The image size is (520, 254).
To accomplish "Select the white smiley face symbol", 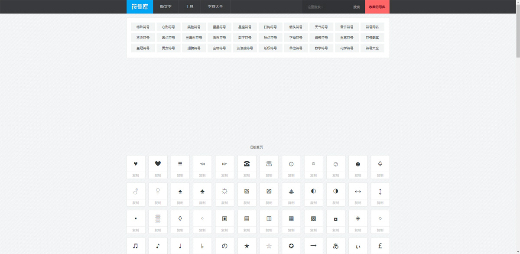I will (x=335, y=164).
